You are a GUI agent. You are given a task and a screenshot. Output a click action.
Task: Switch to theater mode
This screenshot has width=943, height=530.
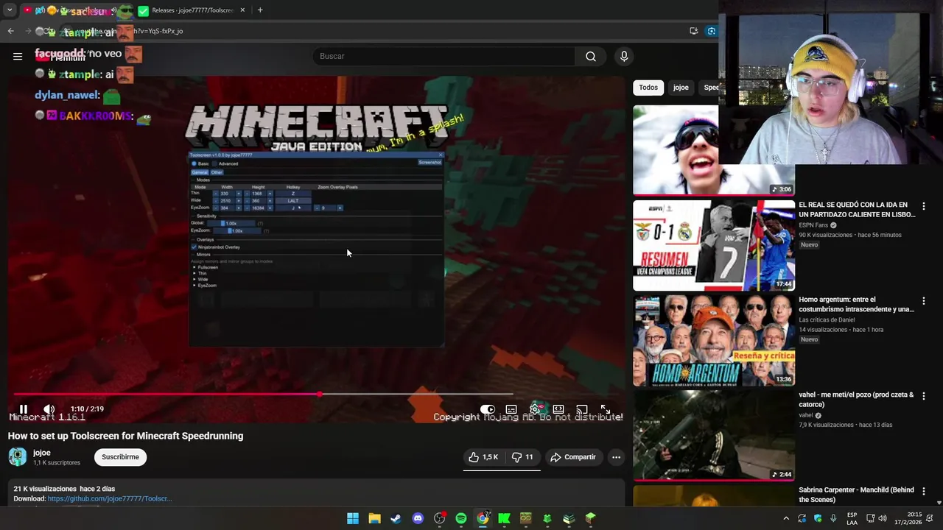click(x=558, y=409)
